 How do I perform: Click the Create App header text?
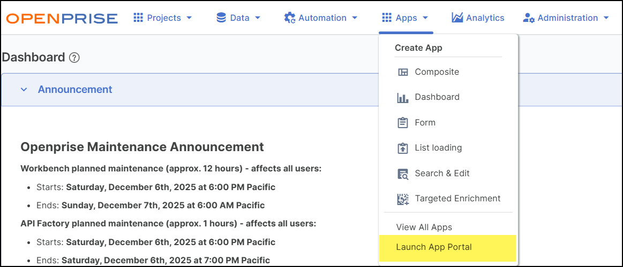click(418, 48)
